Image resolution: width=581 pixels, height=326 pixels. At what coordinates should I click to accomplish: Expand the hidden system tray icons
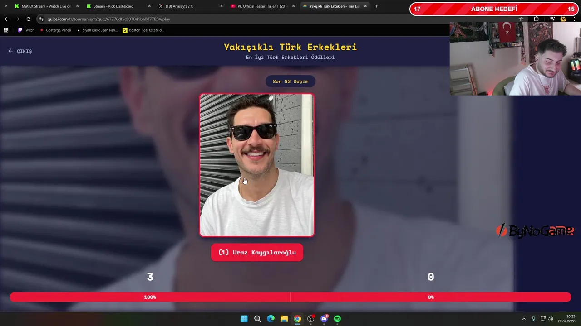click(x=523, y=319)
